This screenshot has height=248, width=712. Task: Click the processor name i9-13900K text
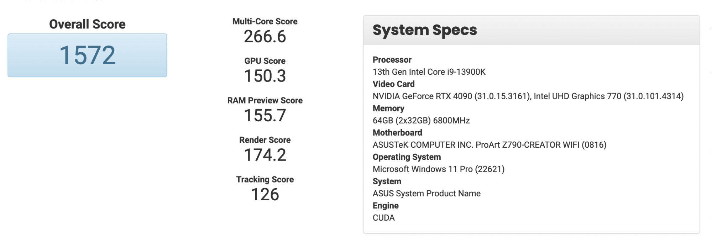pyautogui.click(x=429, y=72)
